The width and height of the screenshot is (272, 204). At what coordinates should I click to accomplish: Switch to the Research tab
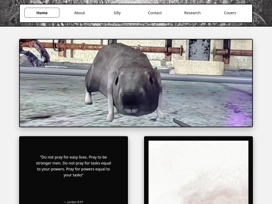[192, 13]
